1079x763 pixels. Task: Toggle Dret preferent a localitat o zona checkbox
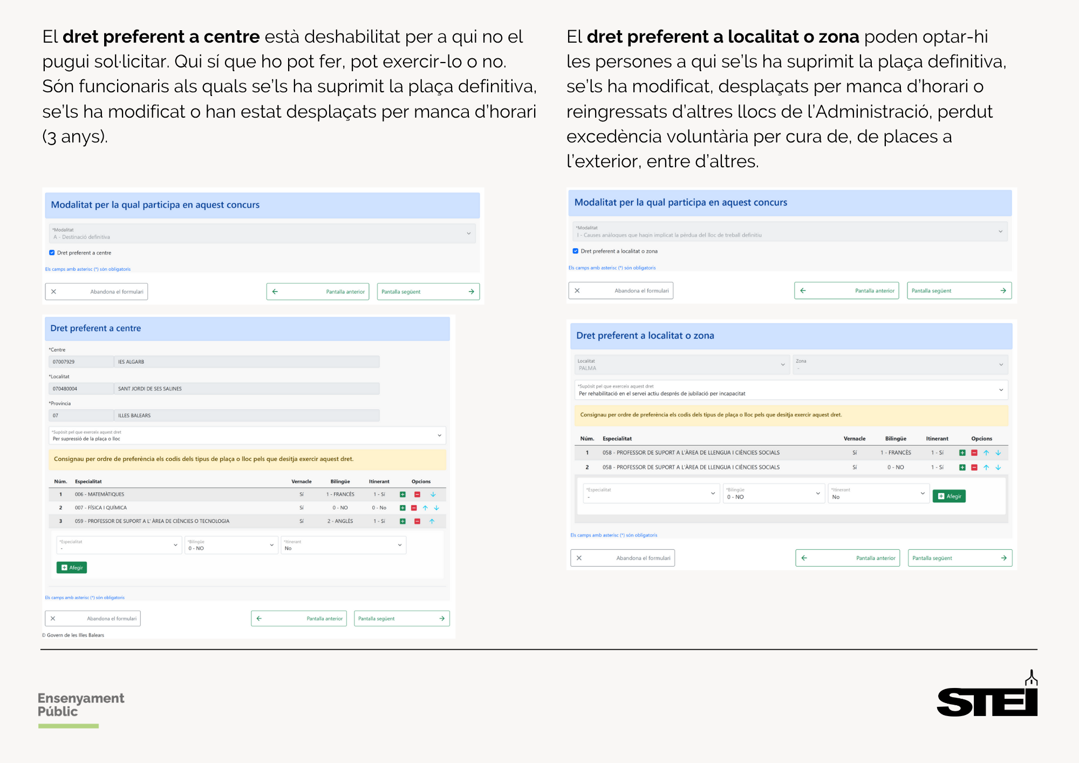[576, 251]
